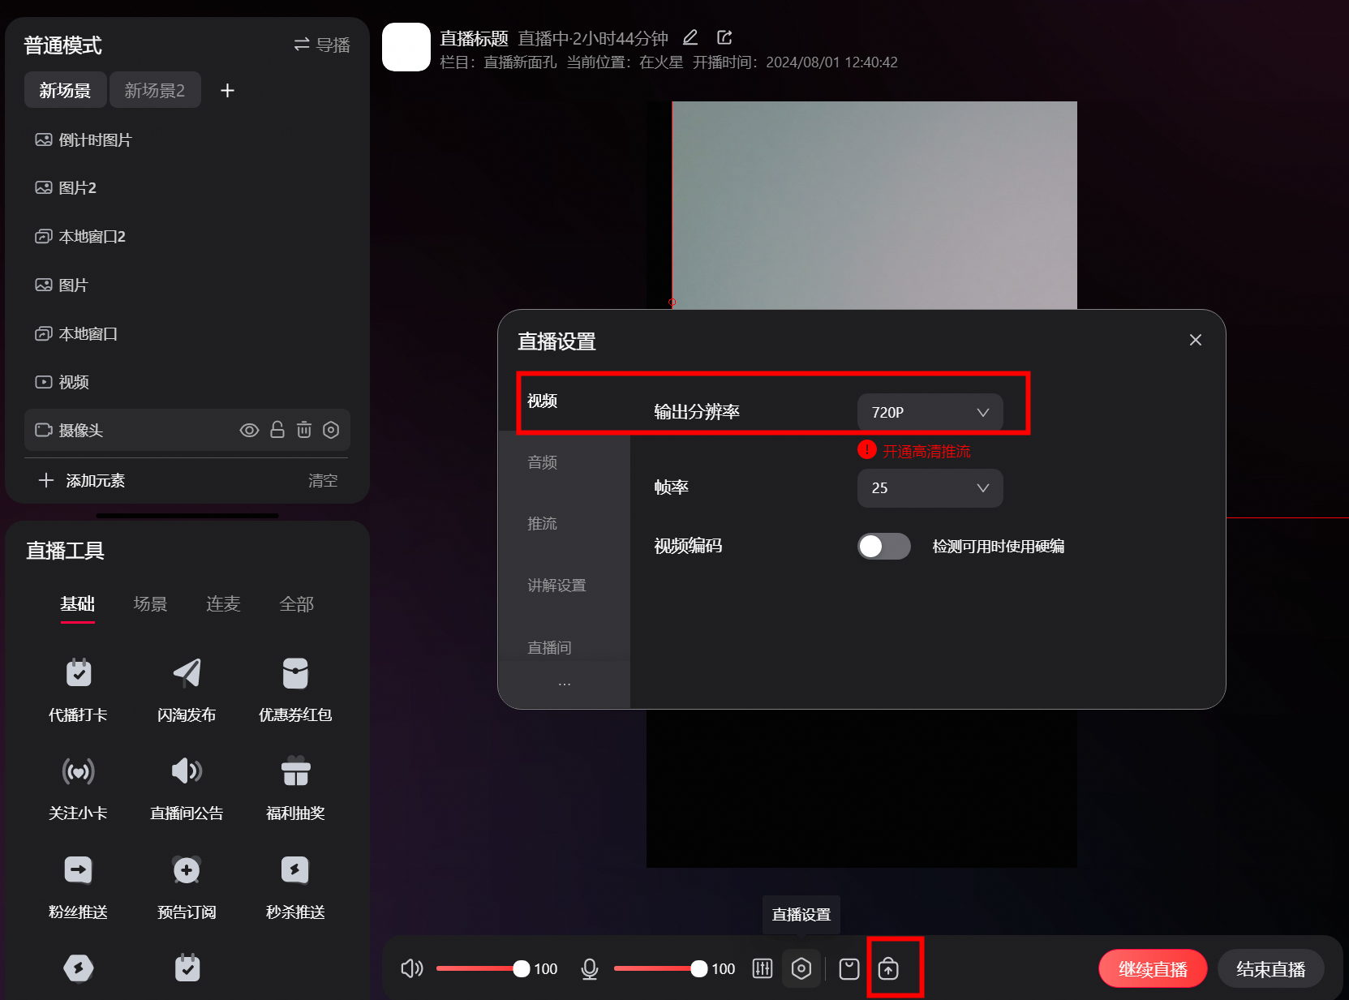Click the speaker volume slider handle
This screenshot has height=1000, width=1349.
point(522,968)
